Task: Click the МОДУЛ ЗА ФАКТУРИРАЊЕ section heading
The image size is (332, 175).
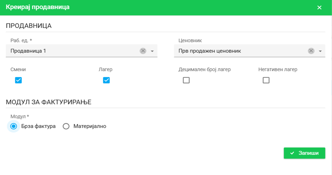Action: (x=48, y=102)
